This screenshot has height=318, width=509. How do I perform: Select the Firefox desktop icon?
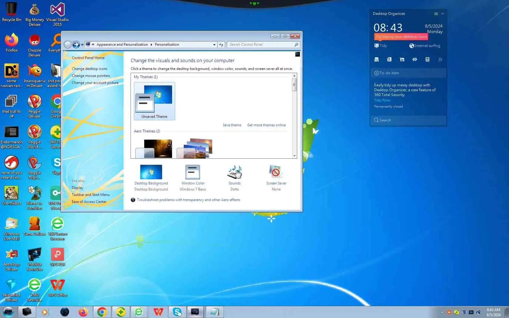point(12,42)
